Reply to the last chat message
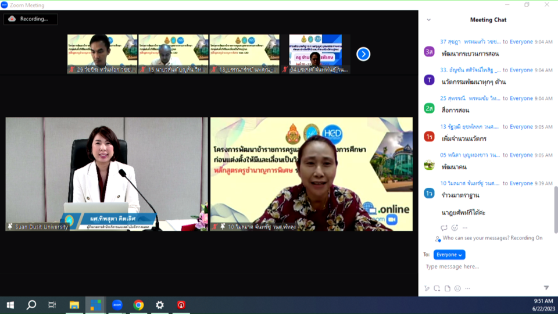558x314 pixels. pos(443,228)
